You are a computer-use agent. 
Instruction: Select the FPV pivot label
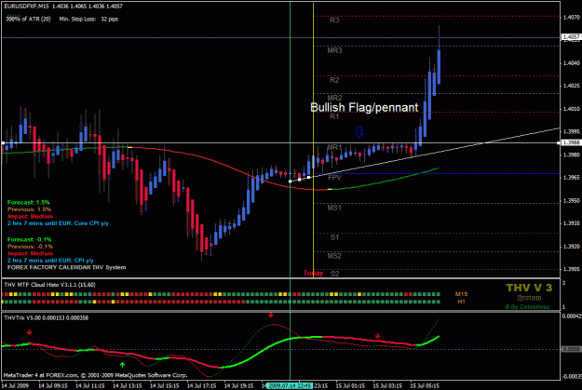334,178
